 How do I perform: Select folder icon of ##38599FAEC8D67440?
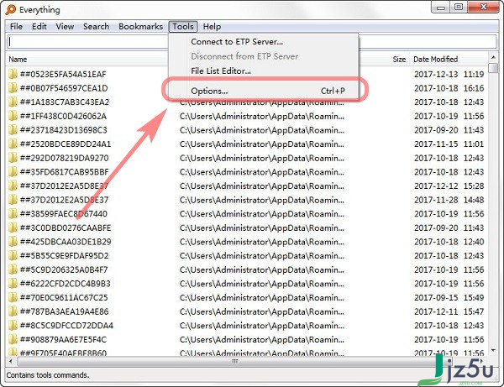[13, 213]
